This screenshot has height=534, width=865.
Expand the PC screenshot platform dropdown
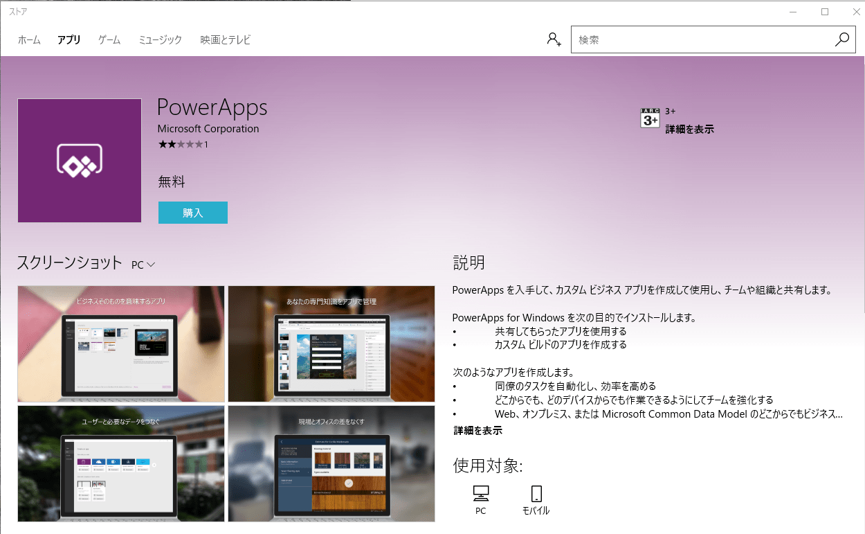[143, 265]
